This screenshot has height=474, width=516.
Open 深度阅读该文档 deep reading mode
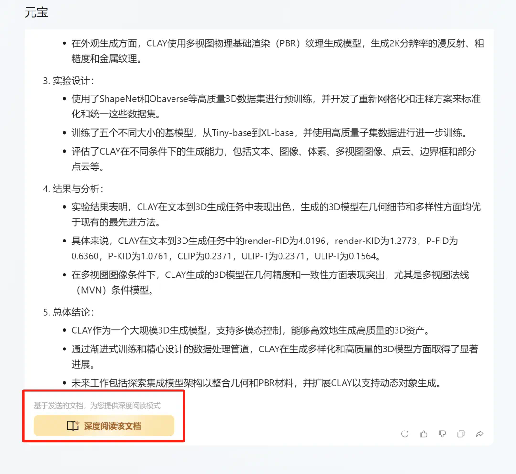coord(104,426)
